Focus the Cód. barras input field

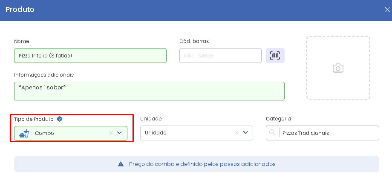click(x=221, y=55)
